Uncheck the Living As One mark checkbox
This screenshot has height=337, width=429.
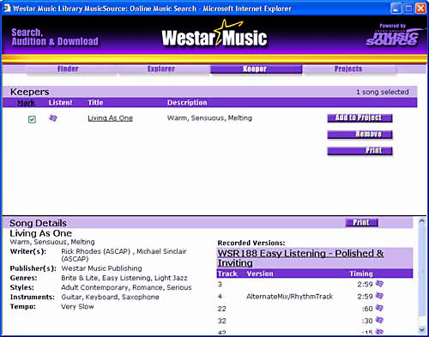point(32,119)
